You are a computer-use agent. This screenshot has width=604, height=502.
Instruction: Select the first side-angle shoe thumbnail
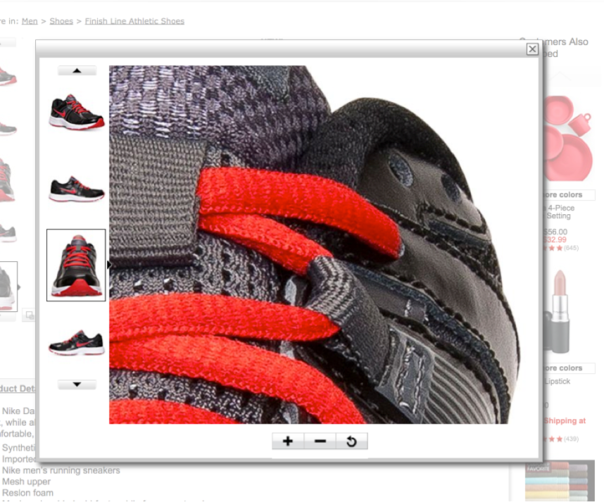coord(76,112)
